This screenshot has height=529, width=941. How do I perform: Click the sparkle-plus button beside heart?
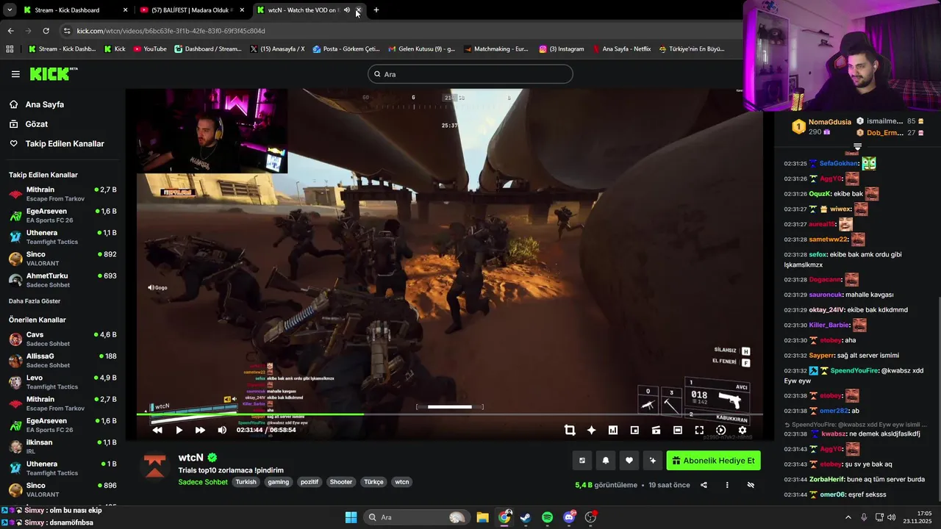[653, 461]
